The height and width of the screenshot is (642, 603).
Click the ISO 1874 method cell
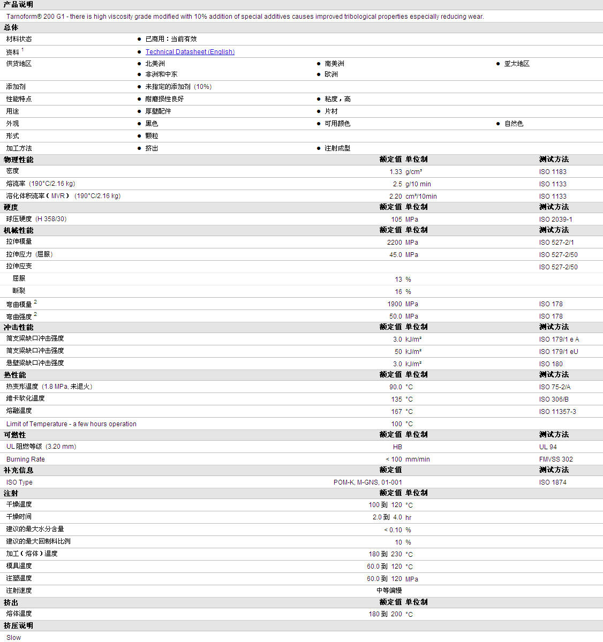[x=553, y=482]
